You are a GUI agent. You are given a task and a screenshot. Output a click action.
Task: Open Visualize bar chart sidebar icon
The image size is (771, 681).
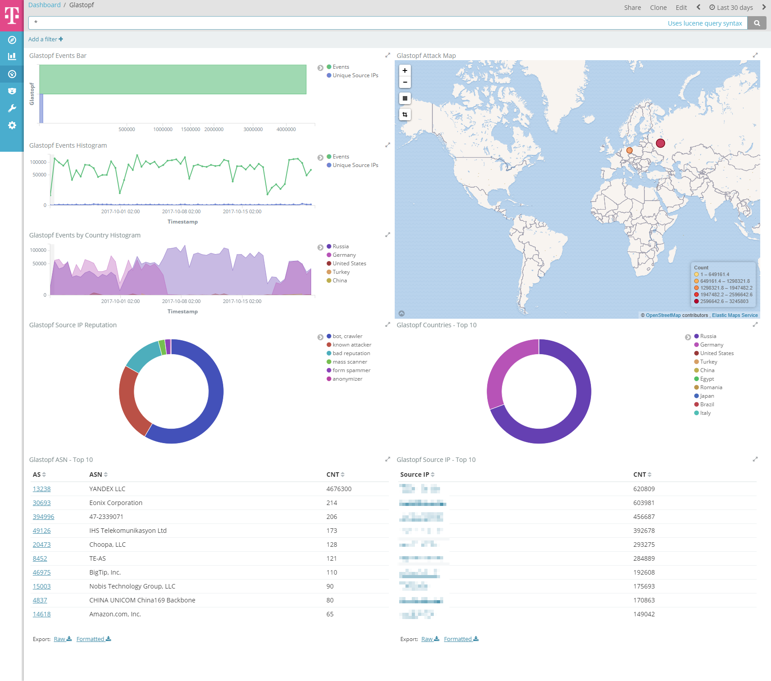12,57
